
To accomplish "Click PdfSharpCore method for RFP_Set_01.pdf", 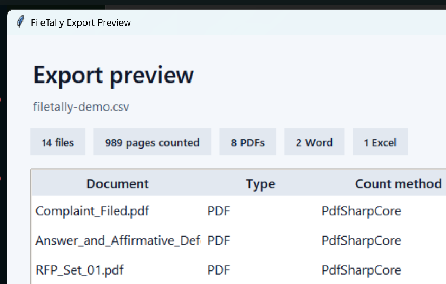I will pos(361,270).
